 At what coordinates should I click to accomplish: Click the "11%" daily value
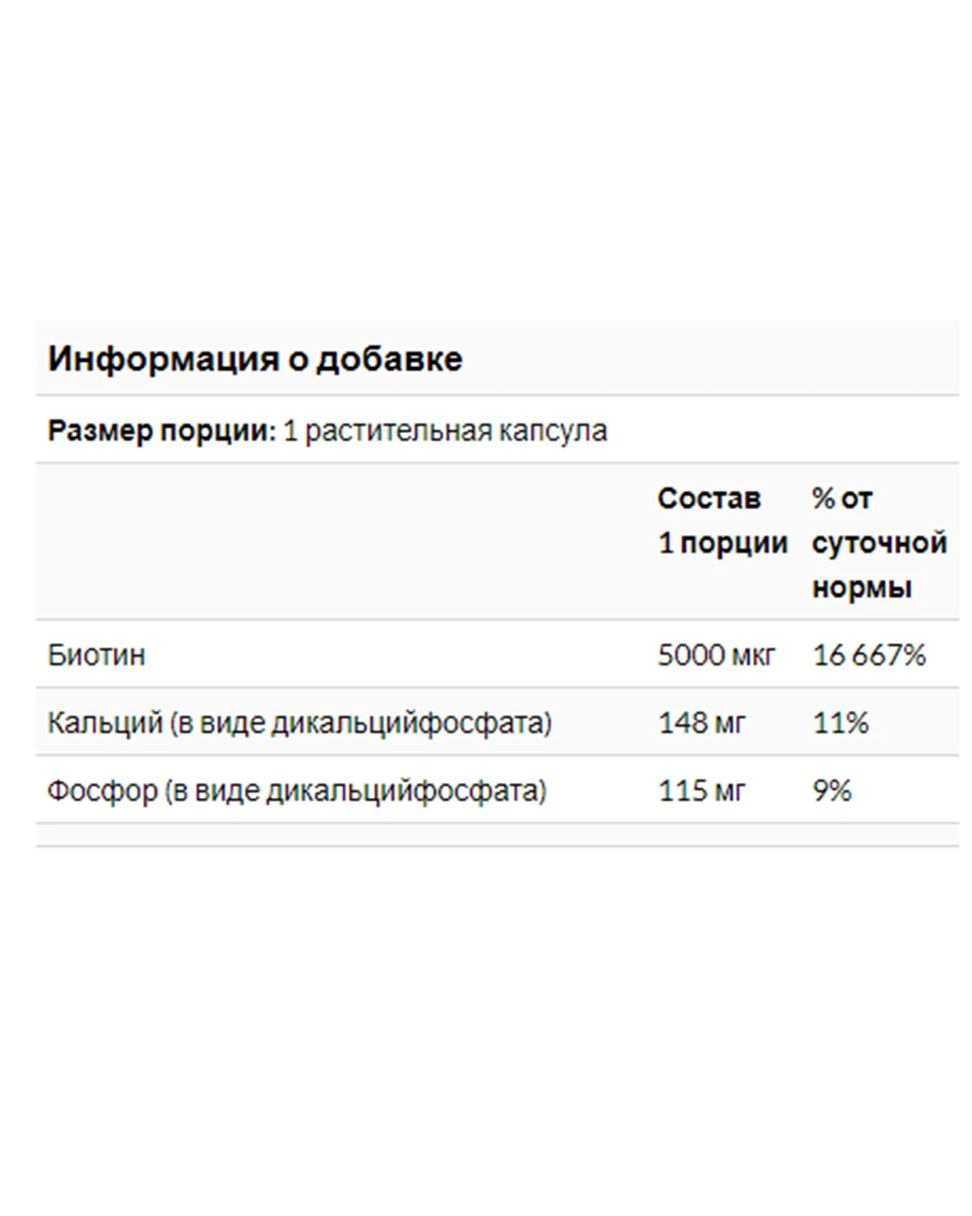coord(840,722)
